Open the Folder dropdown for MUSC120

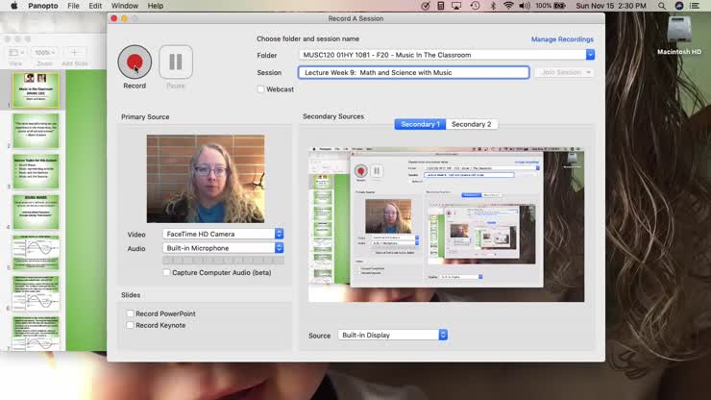click(447, 55)
